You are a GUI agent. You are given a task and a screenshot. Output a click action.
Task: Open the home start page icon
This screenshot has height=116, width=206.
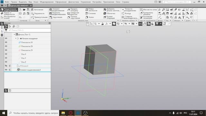pos(2,5)
